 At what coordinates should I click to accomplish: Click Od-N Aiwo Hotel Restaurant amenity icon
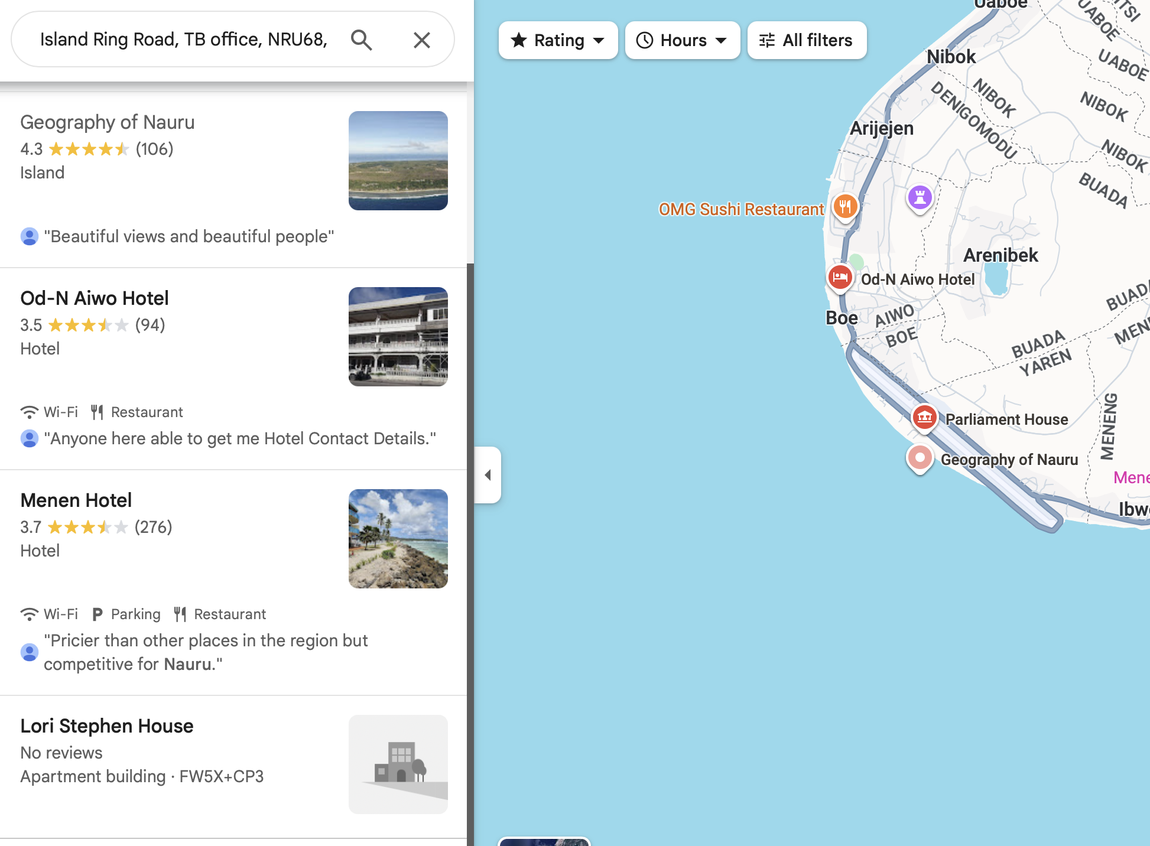[98, 412]
